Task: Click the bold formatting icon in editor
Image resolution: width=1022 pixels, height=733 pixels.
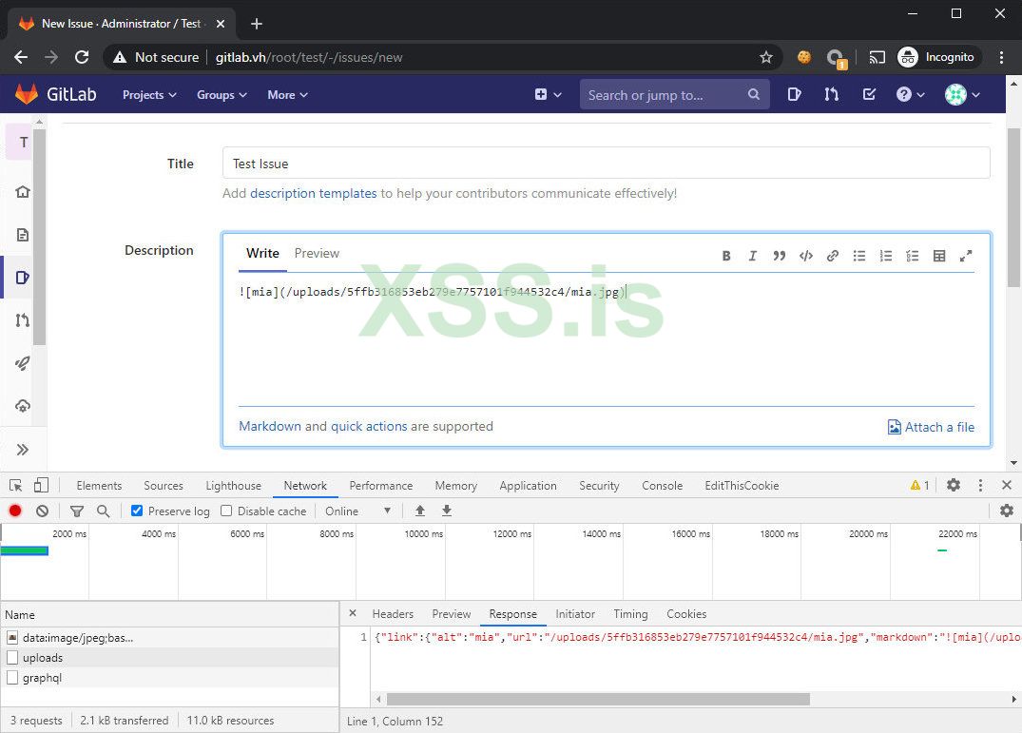Action: [726, 256]
